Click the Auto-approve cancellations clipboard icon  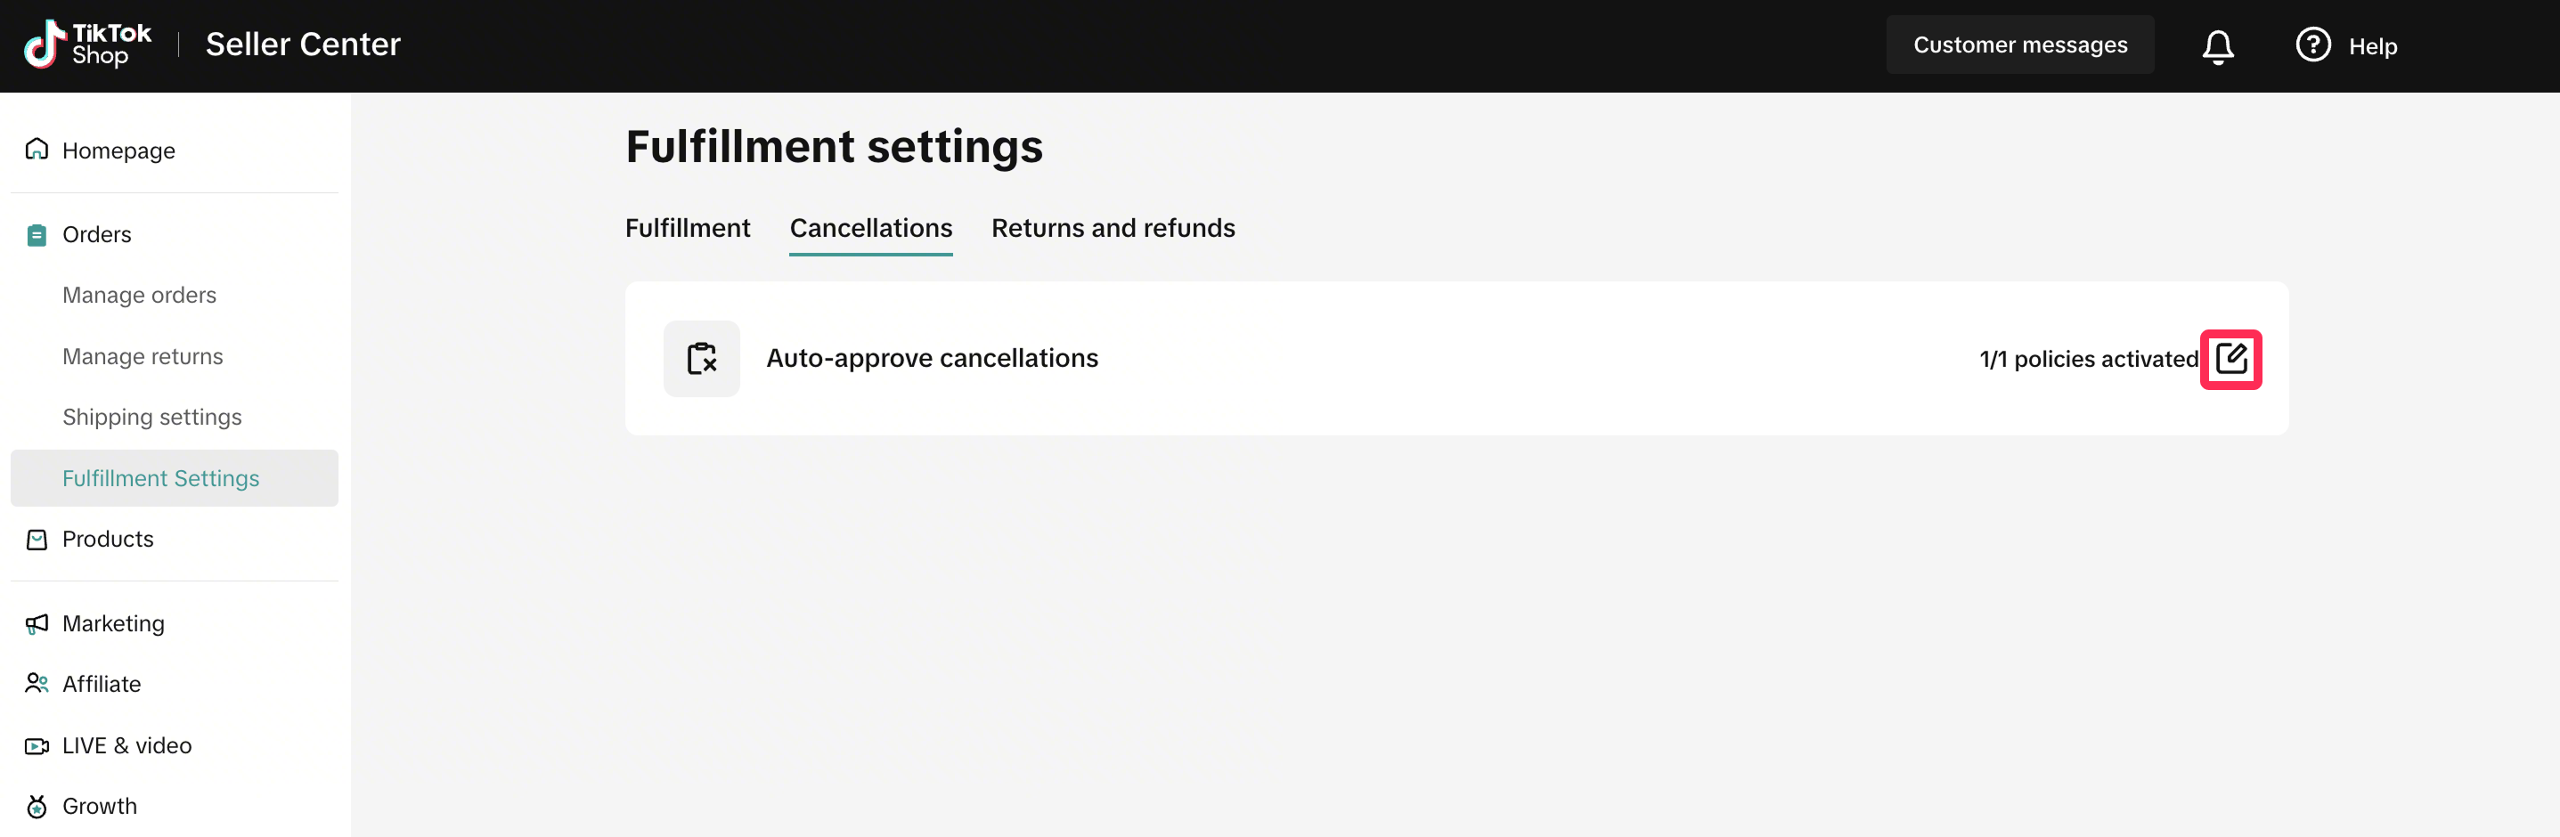(702, 359)
